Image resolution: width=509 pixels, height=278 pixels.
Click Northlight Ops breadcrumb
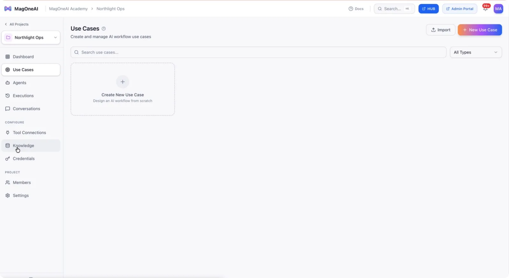(110, 9)
